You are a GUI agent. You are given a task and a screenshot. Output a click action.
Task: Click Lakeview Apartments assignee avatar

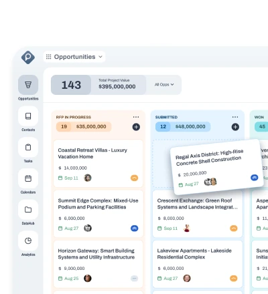coord(187,278)
